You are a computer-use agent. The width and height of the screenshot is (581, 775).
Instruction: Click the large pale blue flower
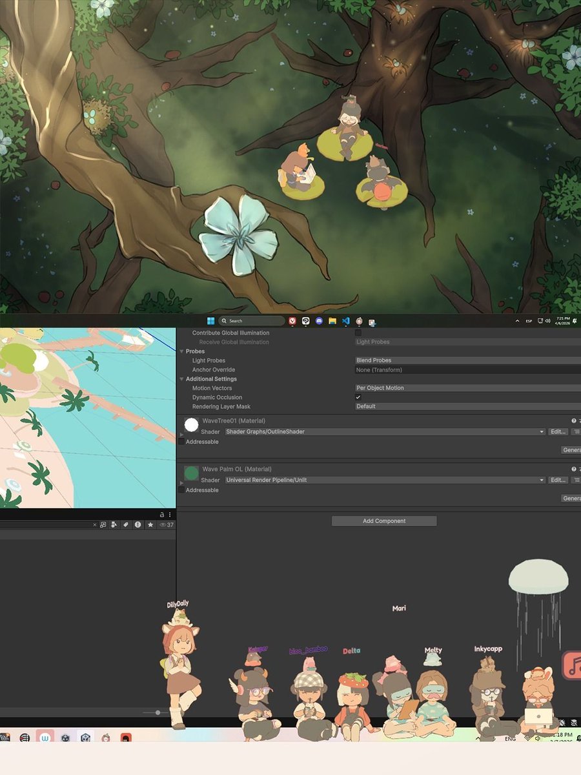click(238, 236)
